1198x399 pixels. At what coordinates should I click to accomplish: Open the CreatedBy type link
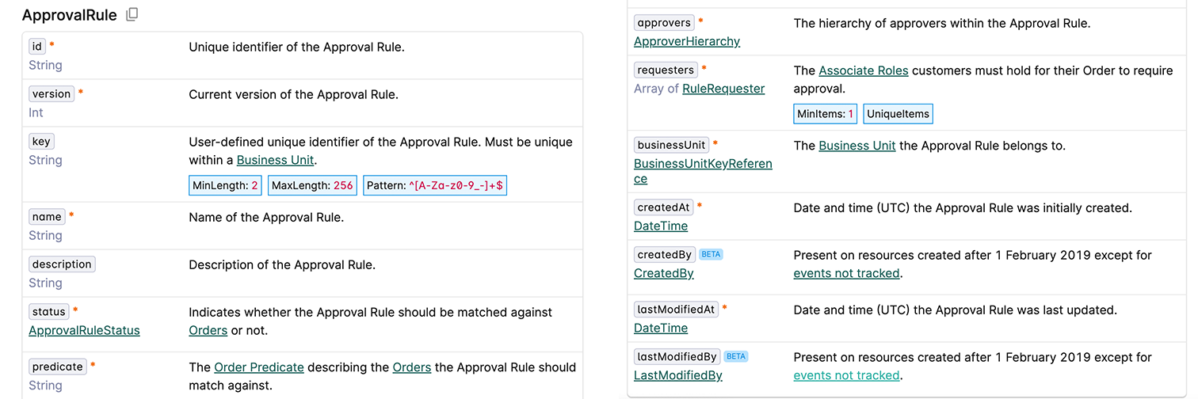664,273
